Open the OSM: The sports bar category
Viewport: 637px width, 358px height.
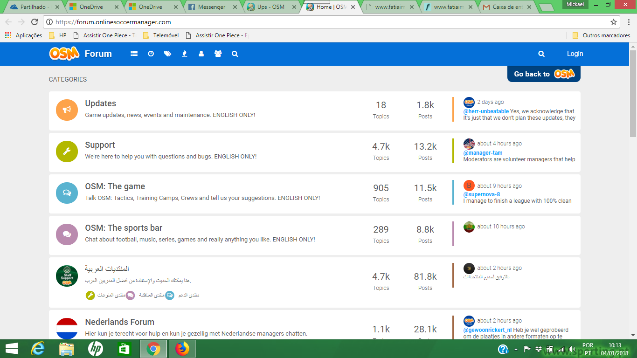(x=124, y=228)
